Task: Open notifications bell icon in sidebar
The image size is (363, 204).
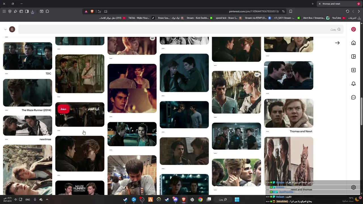Action: click(x=353, y=84)
